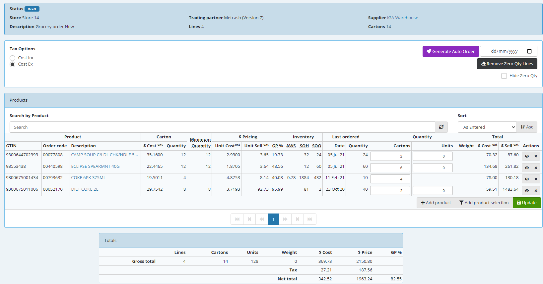Click the Draft status badge
This screenshot has width=543, height=284.
coord(32,9)
